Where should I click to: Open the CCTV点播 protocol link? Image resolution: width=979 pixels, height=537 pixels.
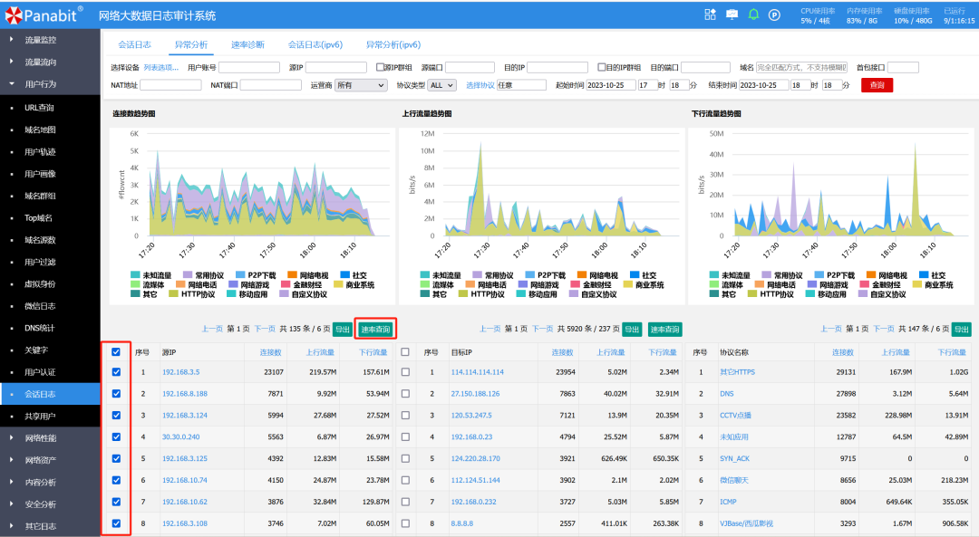click(735, 415)
